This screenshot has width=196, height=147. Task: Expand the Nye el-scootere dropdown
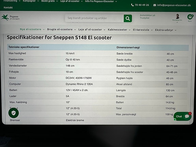tap(32, 29)
